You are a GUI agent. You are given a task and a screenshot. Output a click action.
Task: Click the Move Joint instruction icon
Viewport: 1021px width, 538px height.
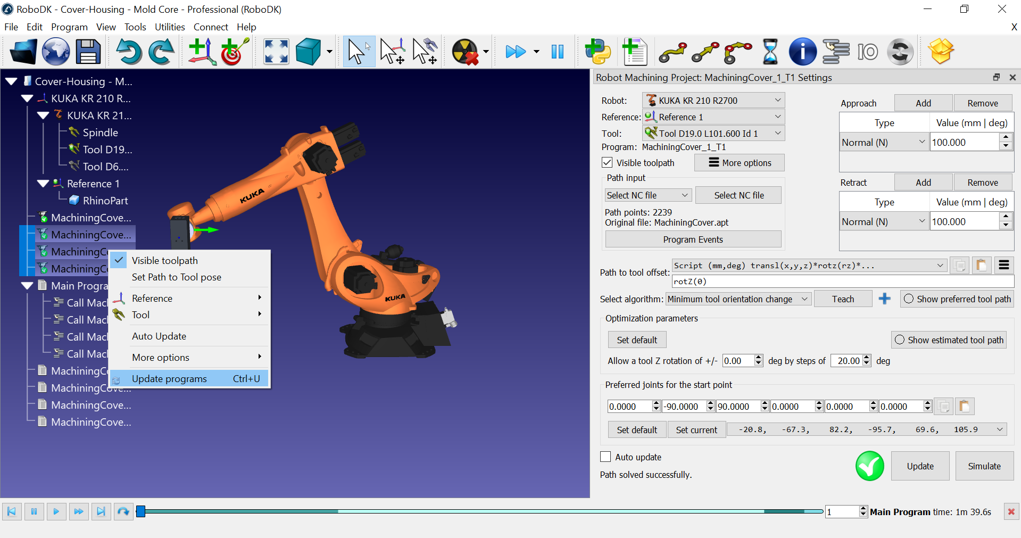click(x=671, y=52)
